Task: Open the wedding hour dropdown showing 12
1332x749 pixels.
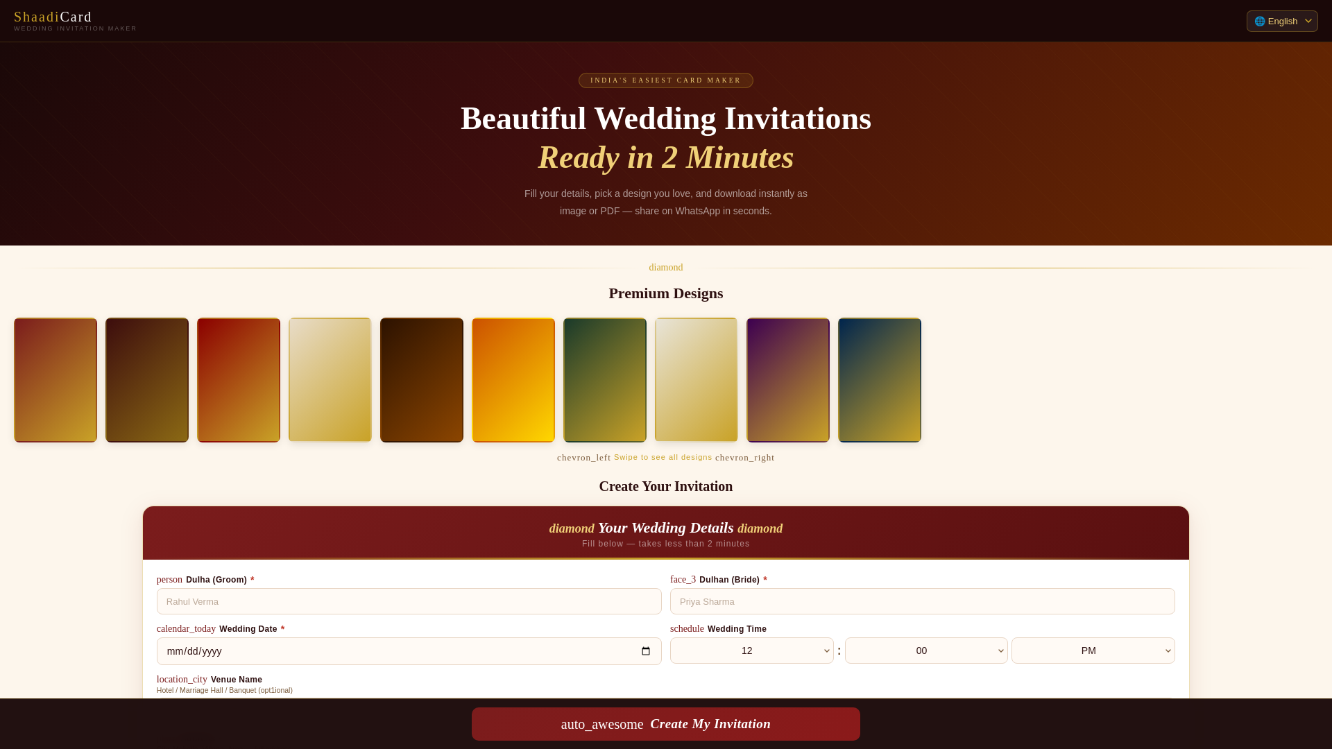Action: [x=752, y=651]
